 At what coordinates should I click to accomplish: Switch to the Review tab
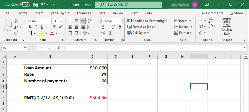tap(118, 13)
